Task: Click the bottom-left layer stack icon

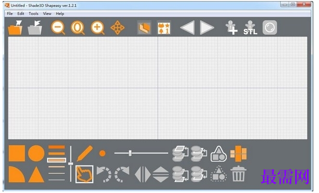Action: click(x=181, y=174)
